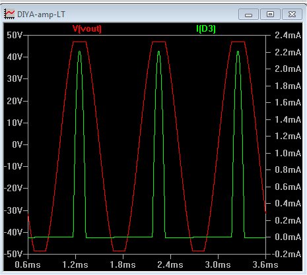Click the 0.6ms label on time axis
The width and height of the screenshot is (307, 275).
28,264
